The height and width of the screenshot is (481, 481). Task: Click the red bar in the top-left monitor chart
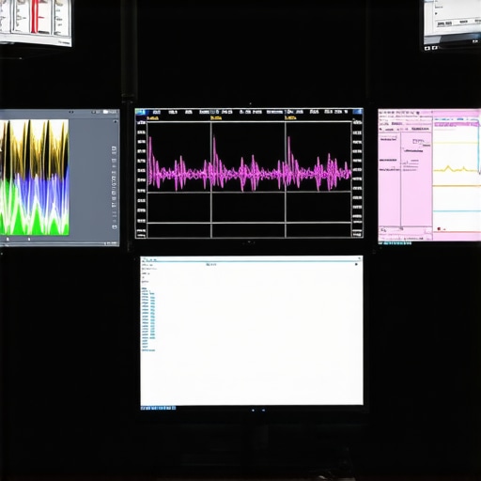click(x=36, y=16)
